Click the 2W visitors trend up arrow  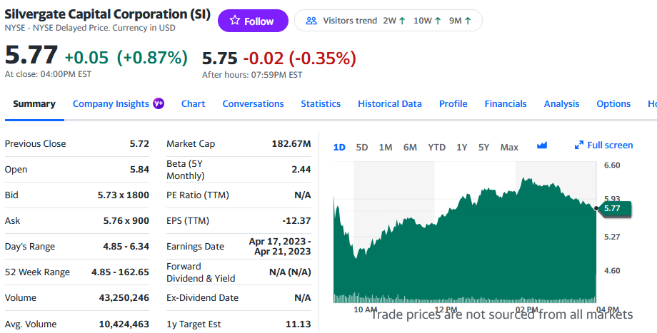[x=402, y=21]
